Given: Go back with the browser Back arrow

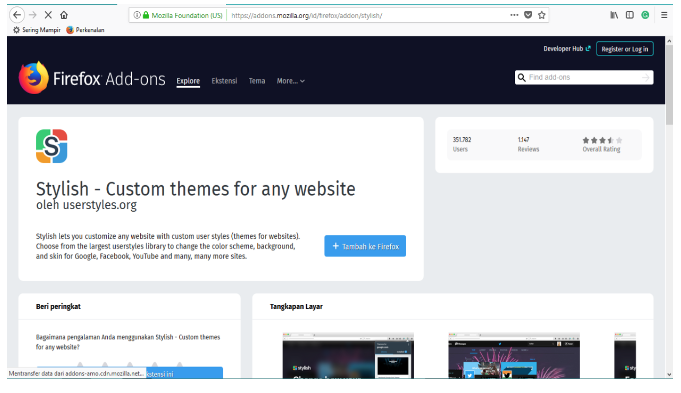Looking at the screenshot, I should pos(17,15).
